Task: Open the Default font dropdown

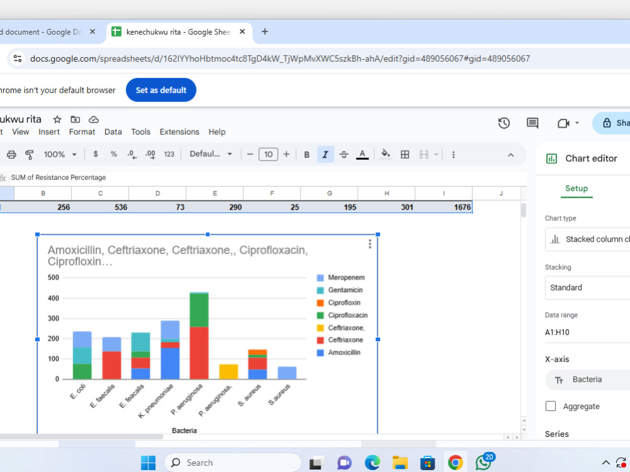Action: 211,154
